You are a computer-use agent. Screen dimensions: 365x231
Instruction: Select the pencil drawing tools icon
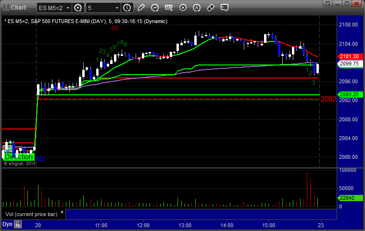(x=141, y=8)
